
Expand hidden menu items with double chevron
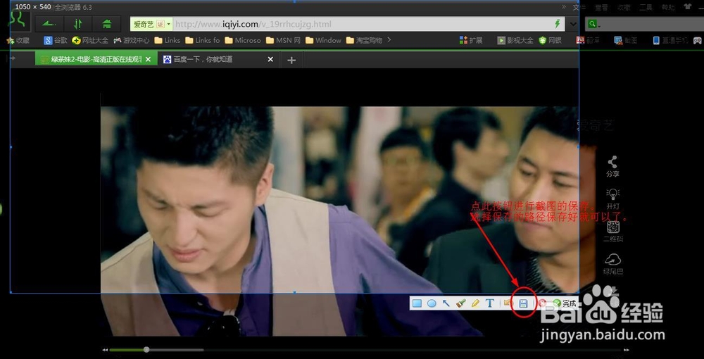(564, 7)
